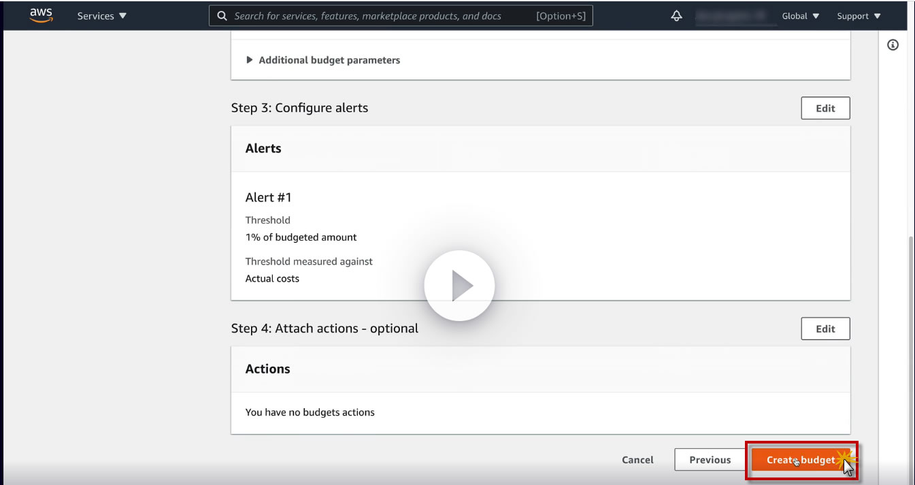The height and width of the screenshot is (485, 915).
Task: Click the info panel icon
Action: [x=893, y=45]
